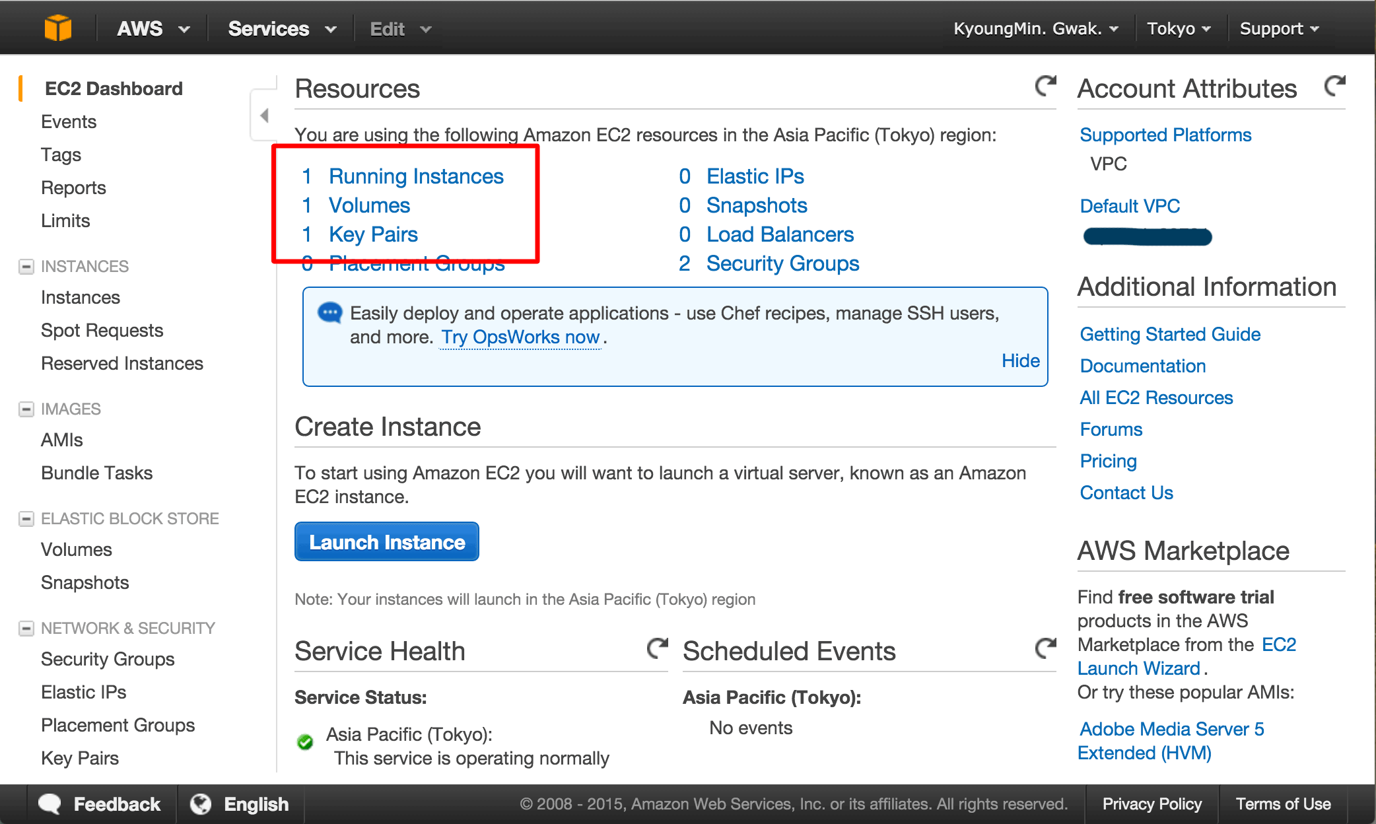This screenshot has width=1376, height=824.
Task: Open the Supported Platforms link
Action: tap(1165, 135)
